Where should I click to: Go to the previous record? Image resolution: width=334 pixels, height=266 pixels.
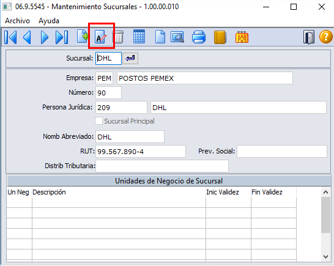point(27,37)
